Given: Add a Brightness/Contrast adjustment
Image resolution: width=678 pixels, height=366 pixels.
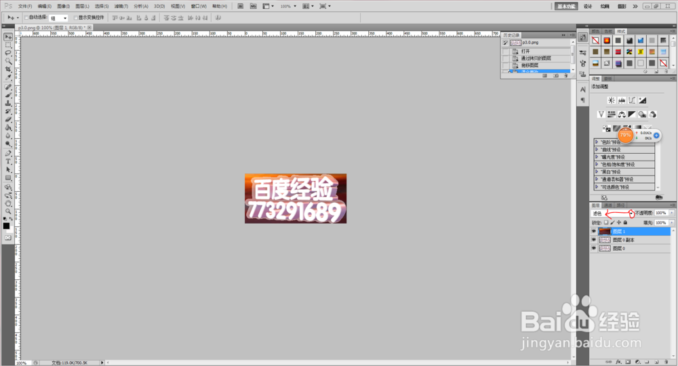Looking at the screenshot, I should pos(612,100).
